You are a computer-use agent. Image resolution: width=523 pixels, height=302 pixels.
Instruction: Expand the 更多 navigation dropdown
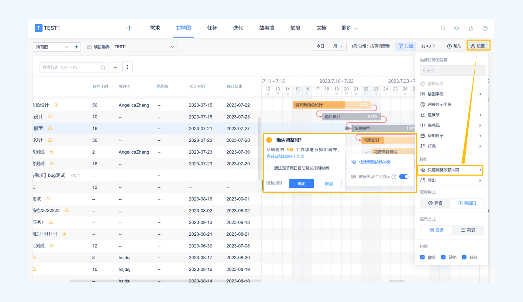coord(350,28)
